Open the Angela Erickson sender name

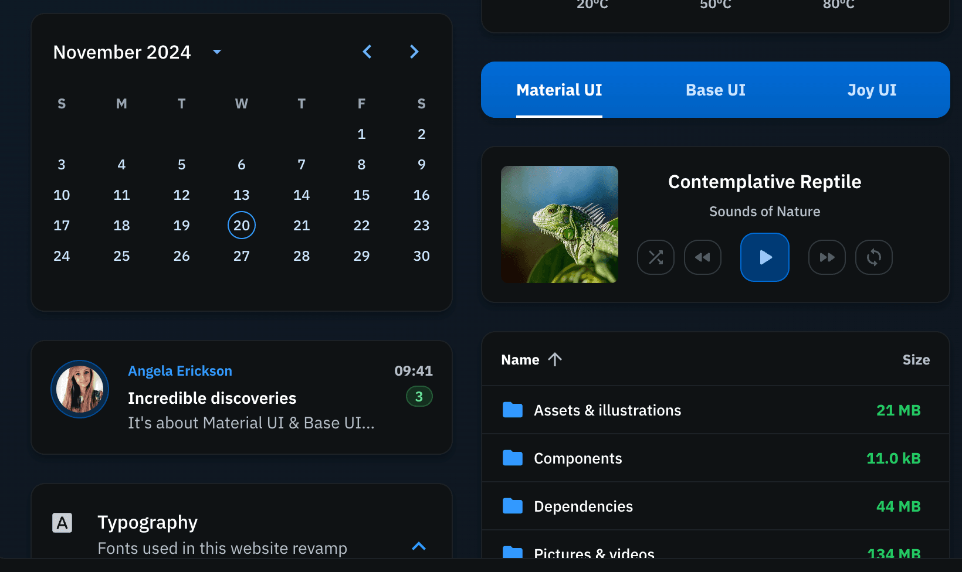pos(180,371)
